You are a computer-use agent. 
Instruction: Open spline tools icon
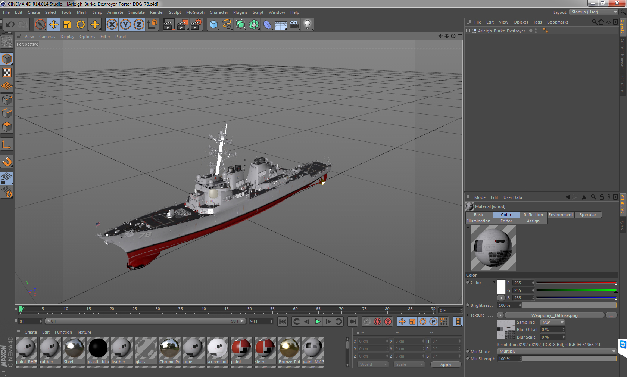[x=227, y=25]
